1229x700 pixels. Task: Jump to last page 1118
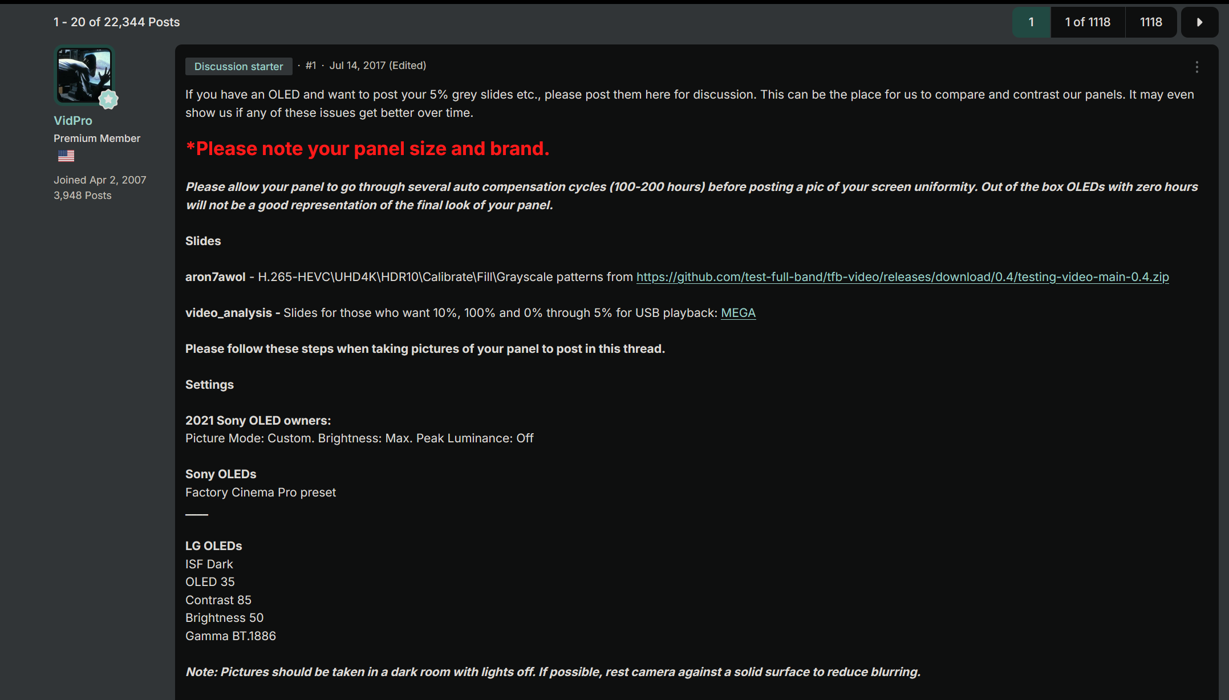(1151, 22)
